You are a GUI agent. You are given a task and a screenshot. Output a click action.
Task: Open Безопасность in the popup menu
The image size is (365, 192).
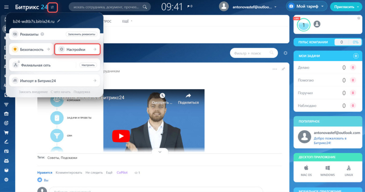coord(31,49)
